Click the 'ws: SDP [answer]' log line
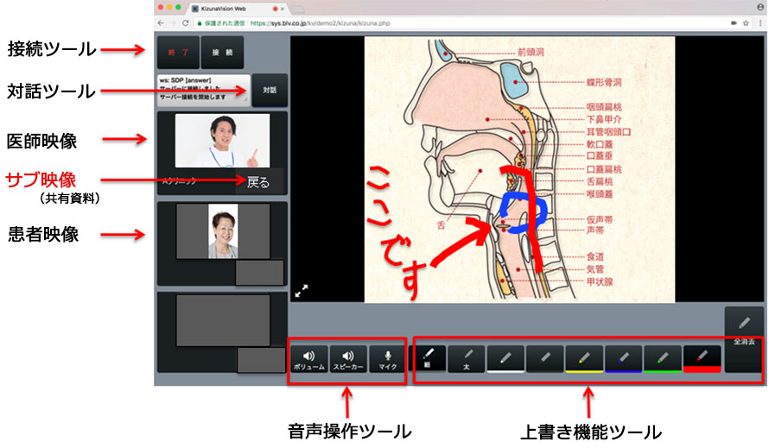 [x=186, y=80]
